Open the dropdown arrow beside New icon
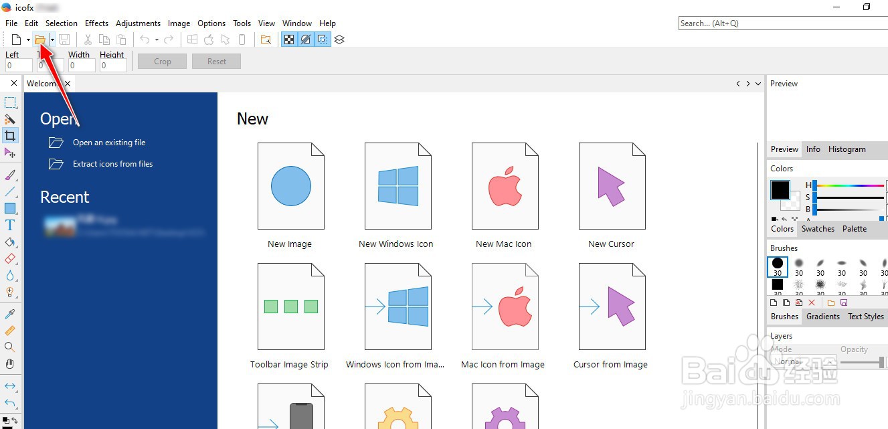Screen dimensions: 888x429 [x=27, y=40]
